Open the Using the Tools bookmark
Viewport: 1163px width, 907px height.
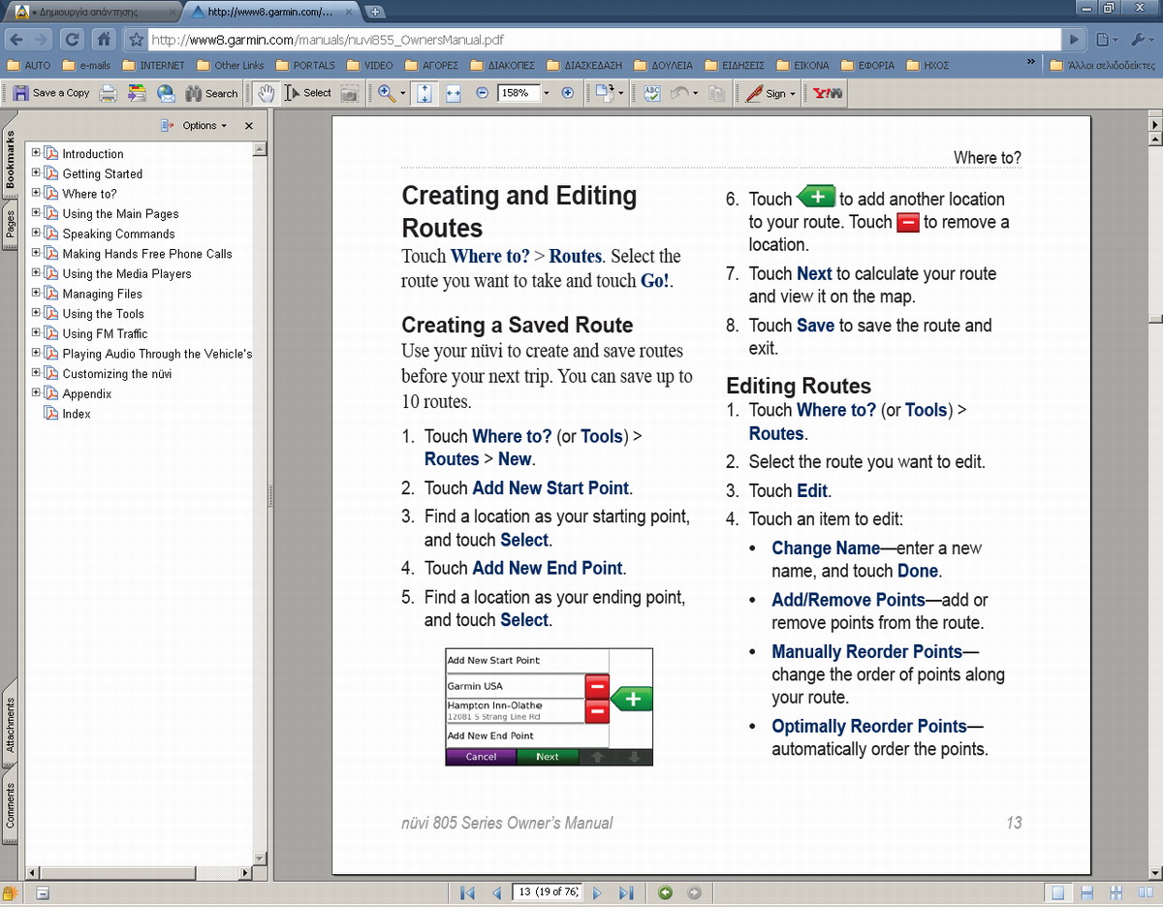click(x=103, y=314)
